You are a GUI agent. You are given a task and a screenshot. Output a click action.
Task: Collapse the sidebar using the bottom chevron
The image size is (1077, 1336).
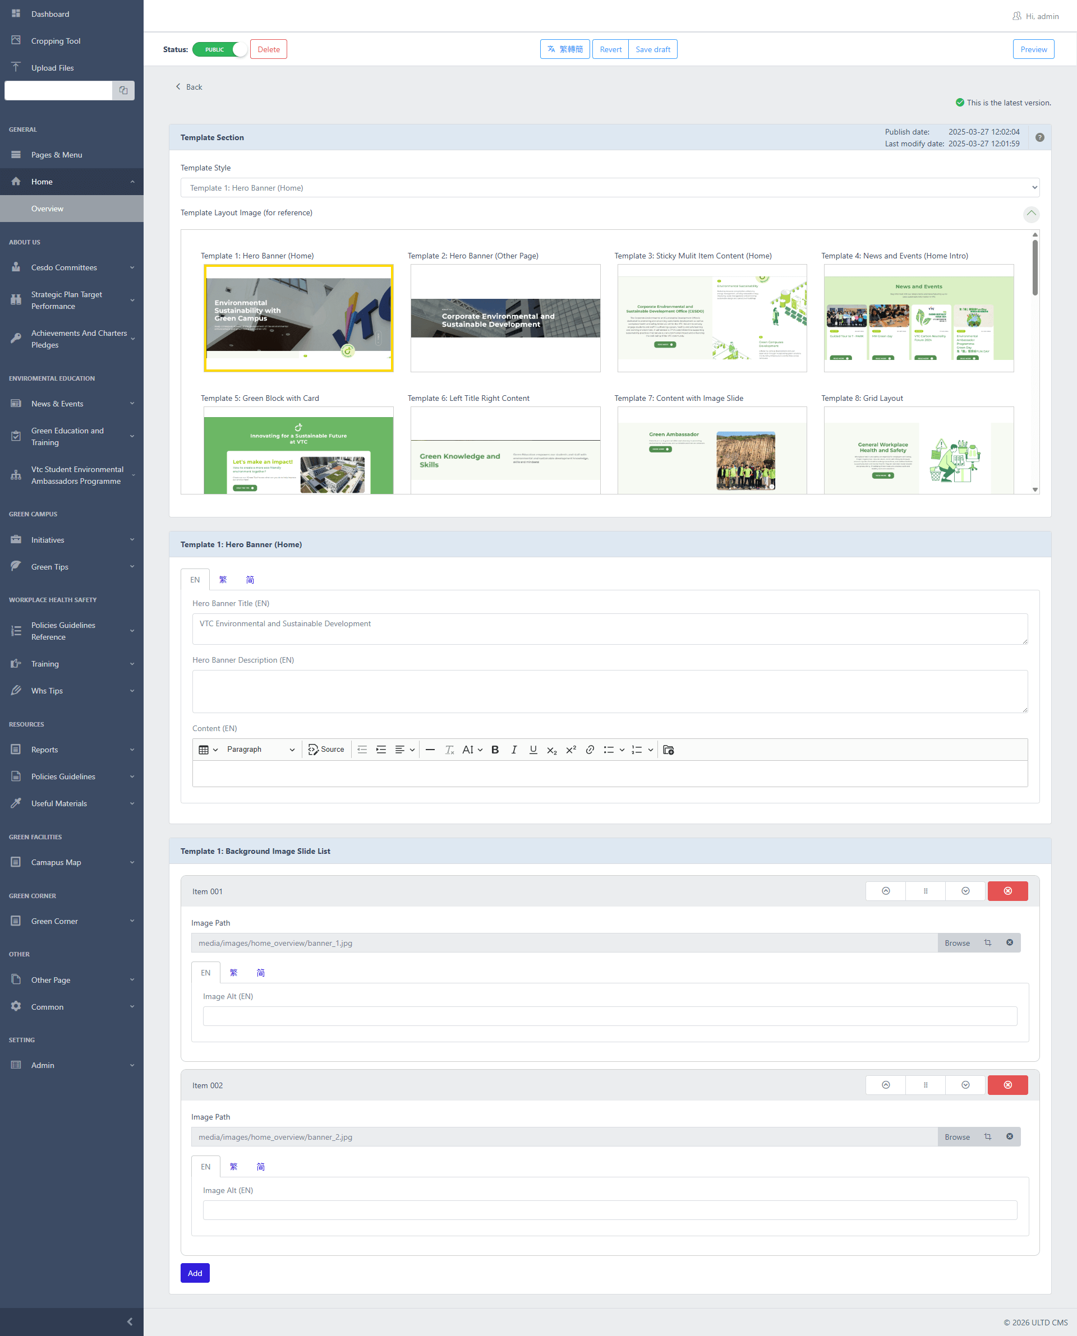click(130, 1322)
